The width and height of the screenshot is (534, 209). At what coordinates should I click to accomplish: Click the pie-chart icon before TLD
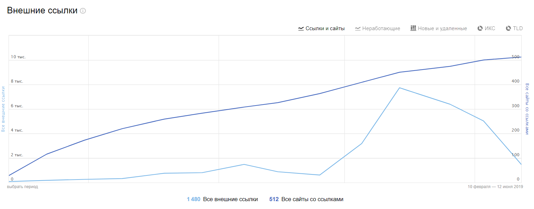pyautogui.click(x=508, y=28)
